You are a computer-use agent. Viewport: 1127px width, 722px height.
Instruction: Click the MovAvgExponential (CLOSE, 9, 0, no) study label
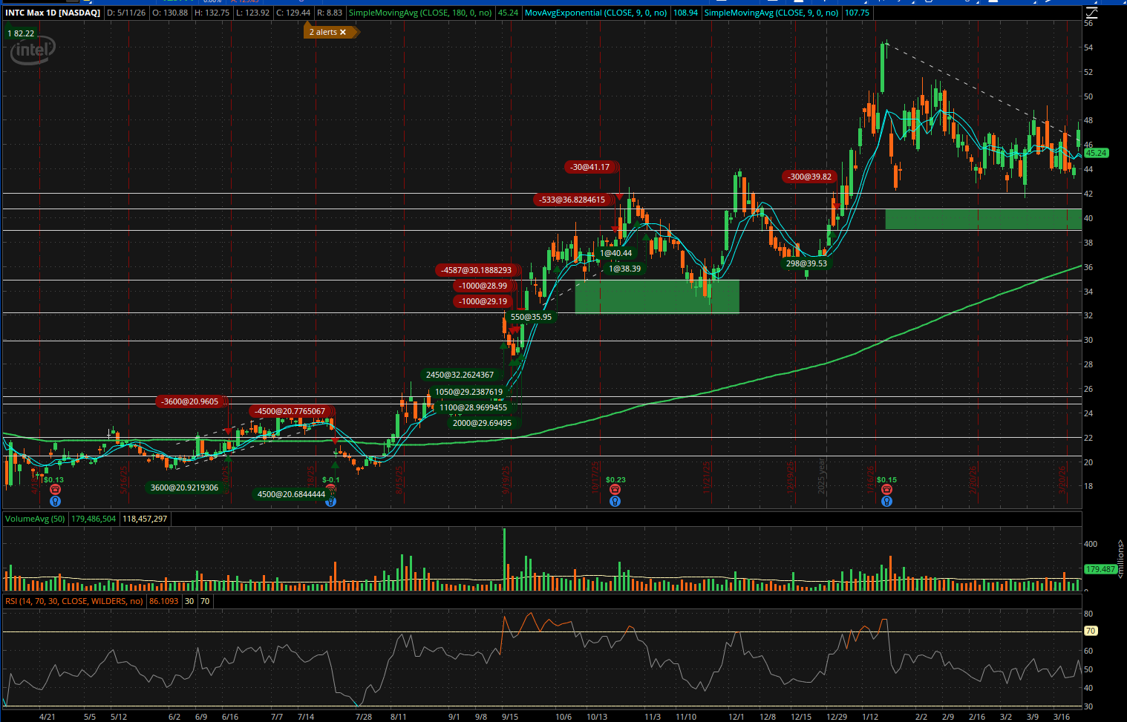(x=596, y=13)
